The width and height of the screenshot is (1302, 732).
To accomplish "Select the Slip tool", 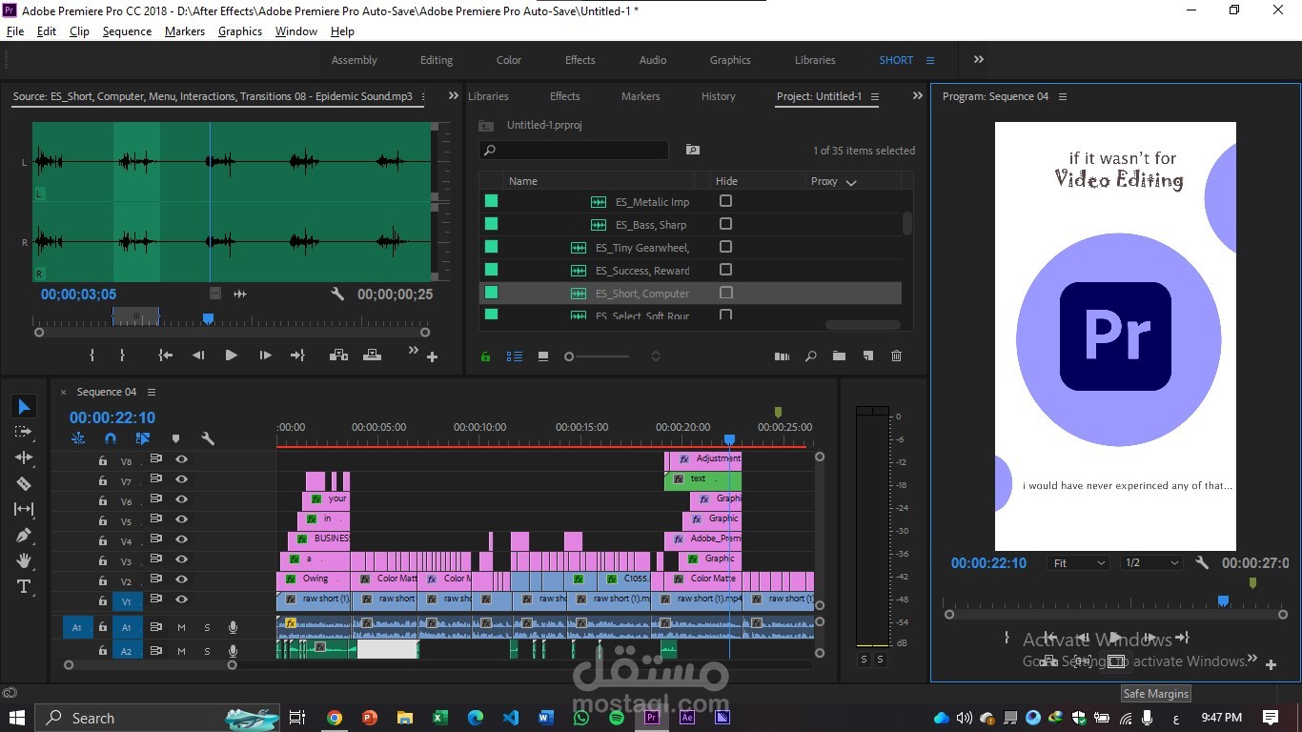I will point(24,509).
